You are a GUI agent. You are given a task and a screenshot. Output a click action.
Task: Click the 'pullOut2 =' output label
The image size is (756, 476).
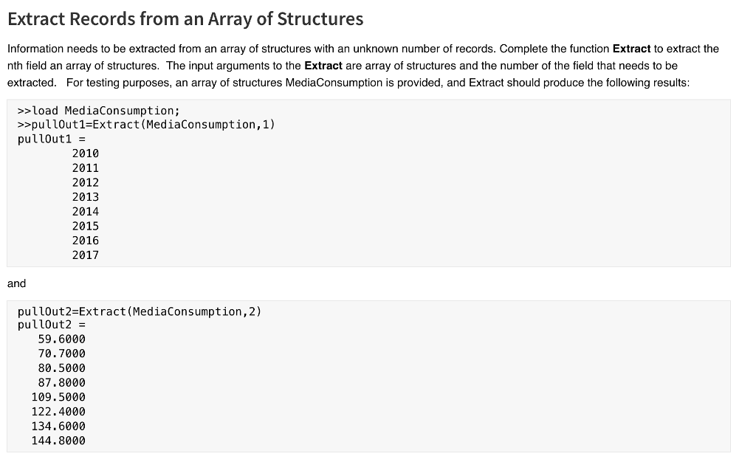point(52,325)
